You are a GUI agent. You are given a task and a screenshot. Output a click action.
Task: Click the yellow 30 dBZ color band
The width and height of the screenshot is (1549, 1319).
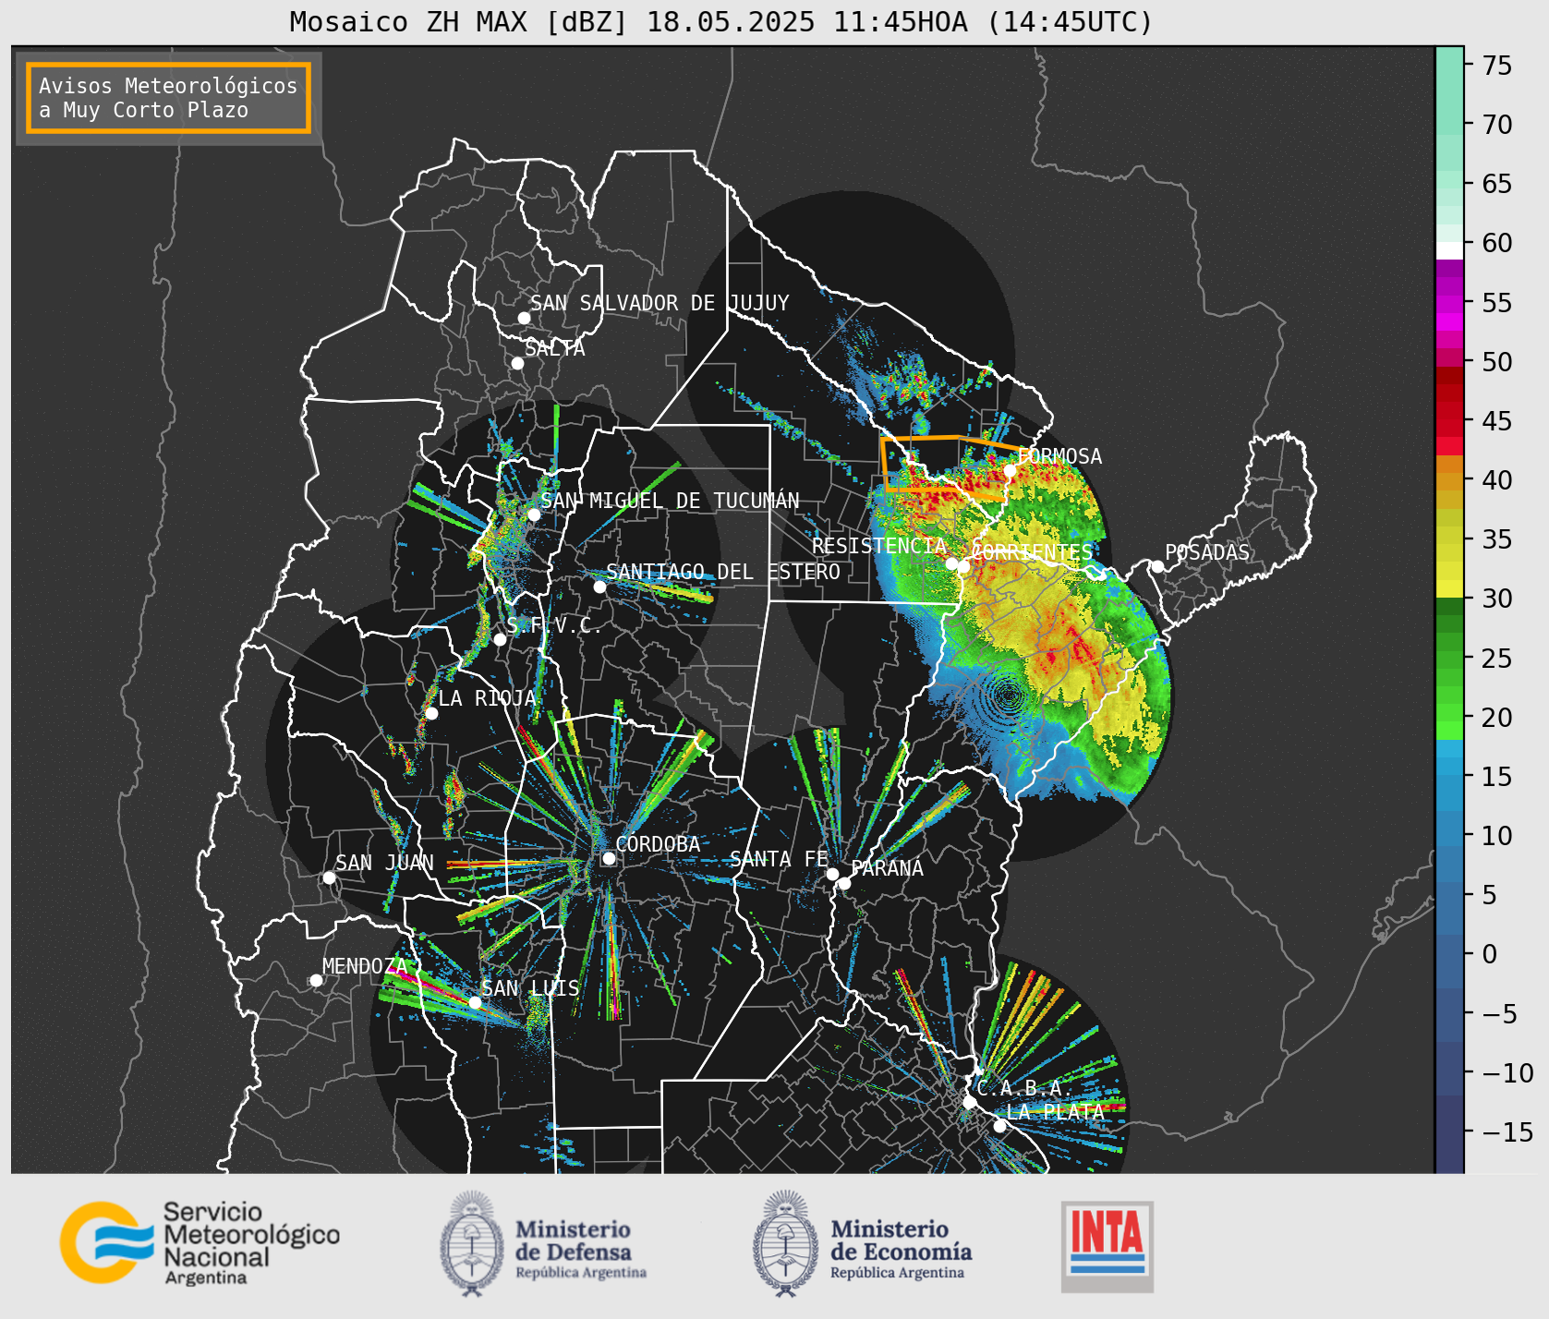1449,588
